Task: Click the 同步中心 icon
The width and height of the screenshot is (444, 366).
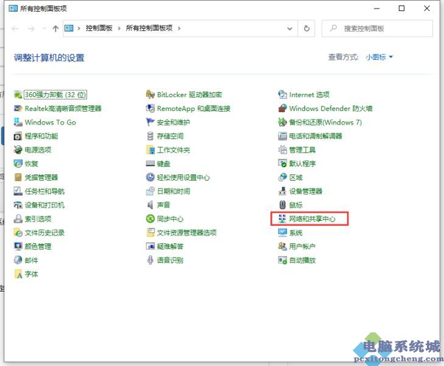Action: click(x=150, y=219)
